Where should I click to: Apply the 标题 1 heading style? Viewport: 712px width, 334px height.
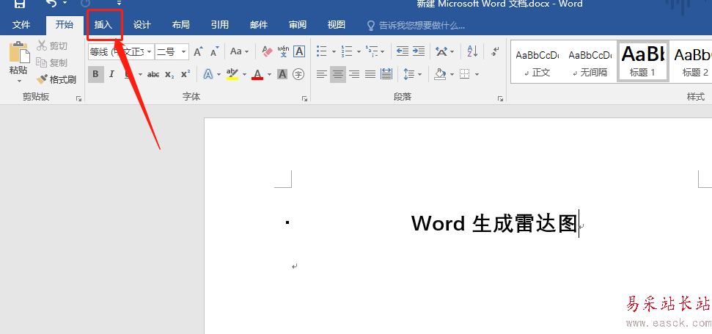point(642,62)
